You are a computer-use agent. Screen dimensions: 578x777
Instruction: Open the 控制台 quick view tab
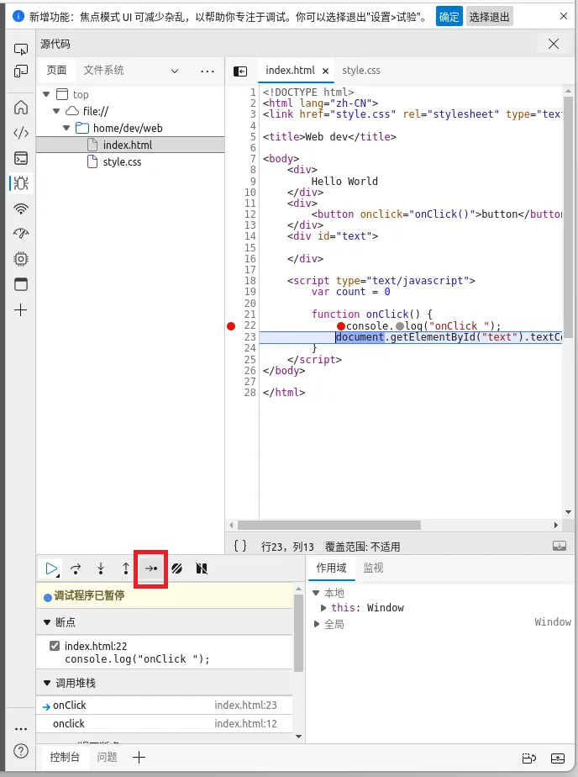pyautogui.click(x=65, y=757)
